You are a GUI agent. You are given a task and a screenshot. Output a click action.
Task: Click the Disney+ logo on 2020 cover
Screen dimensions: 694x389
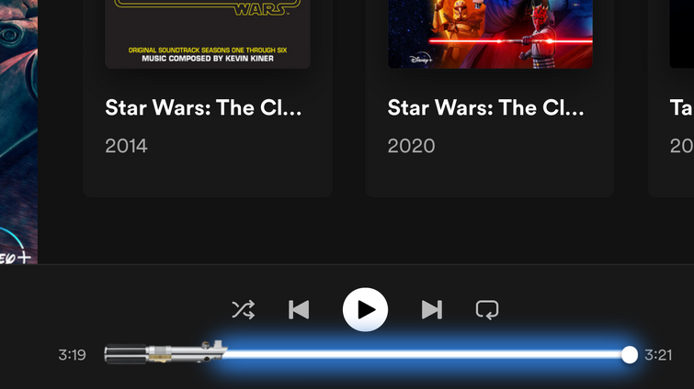[x=420, y=59]
